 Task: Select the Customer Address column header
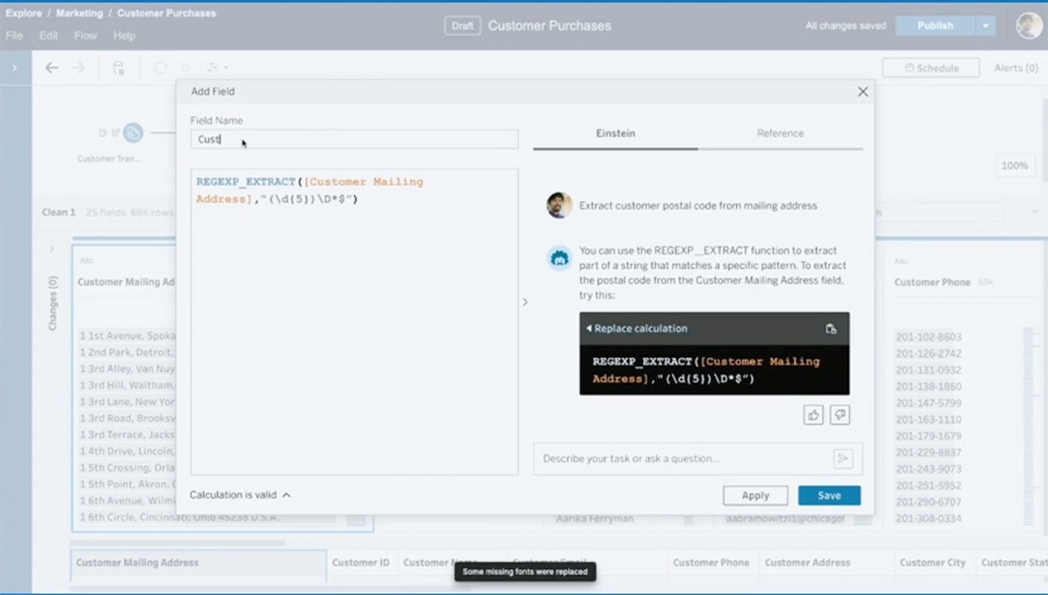pyautogui.click(x=807, y=563)
